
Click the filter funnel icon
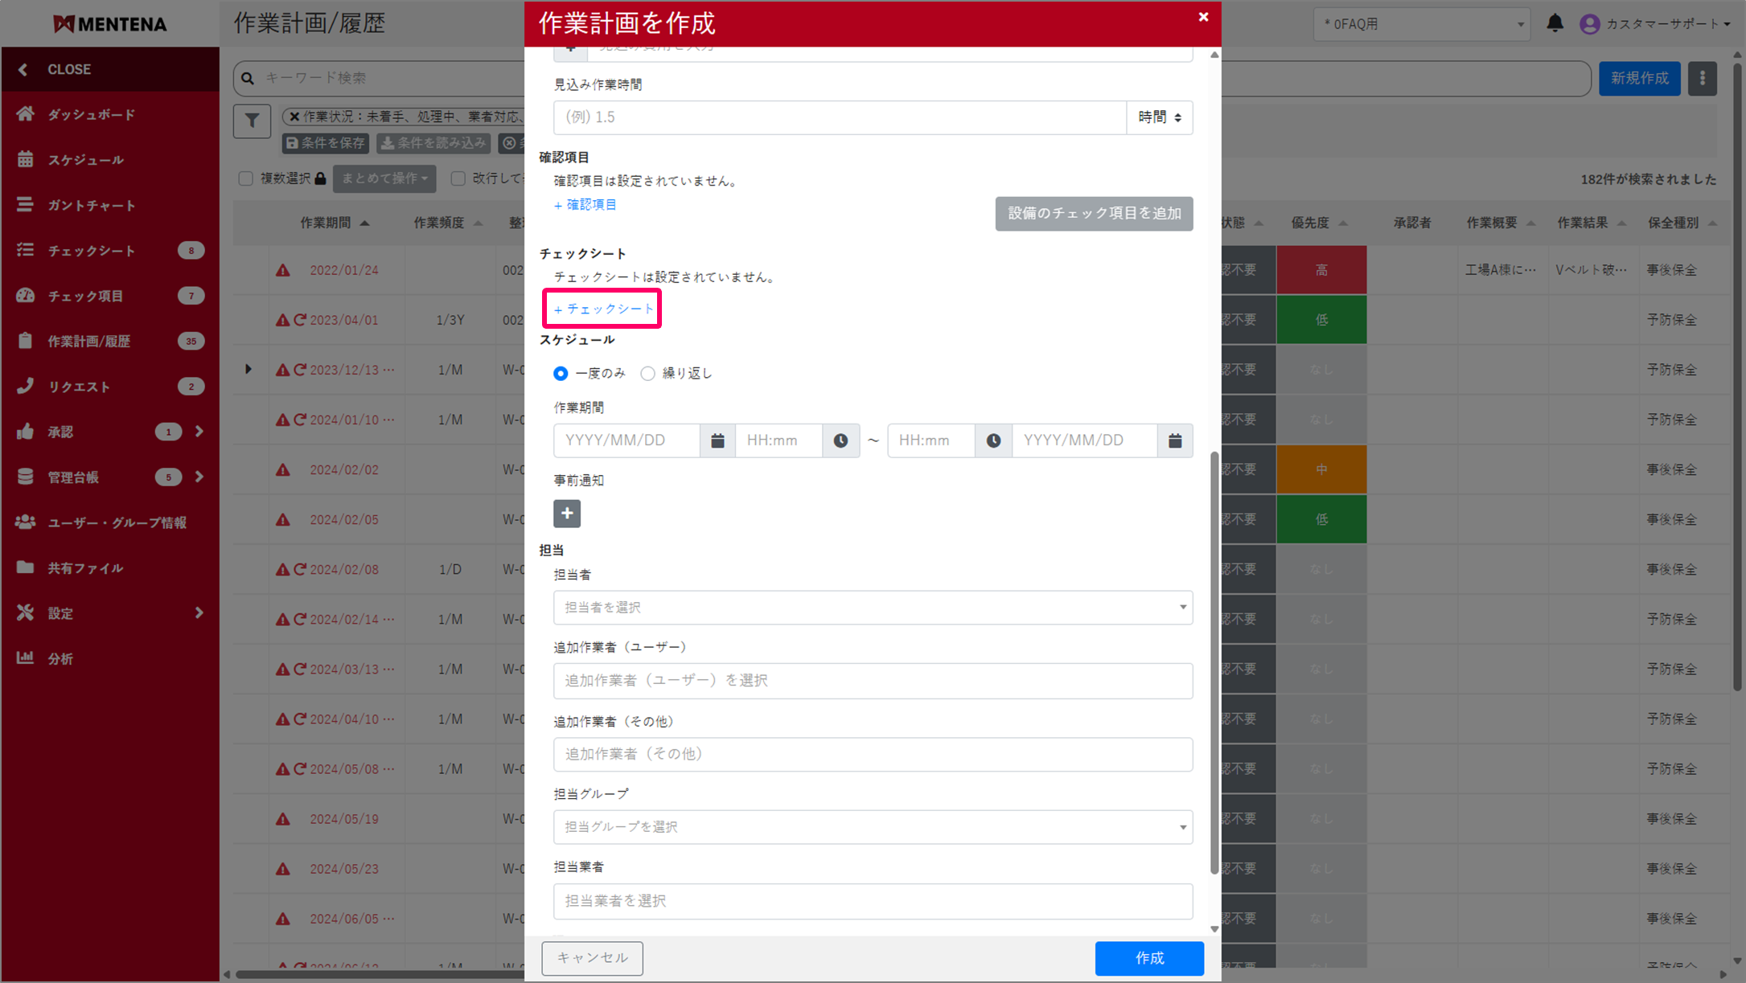[252, 121]
